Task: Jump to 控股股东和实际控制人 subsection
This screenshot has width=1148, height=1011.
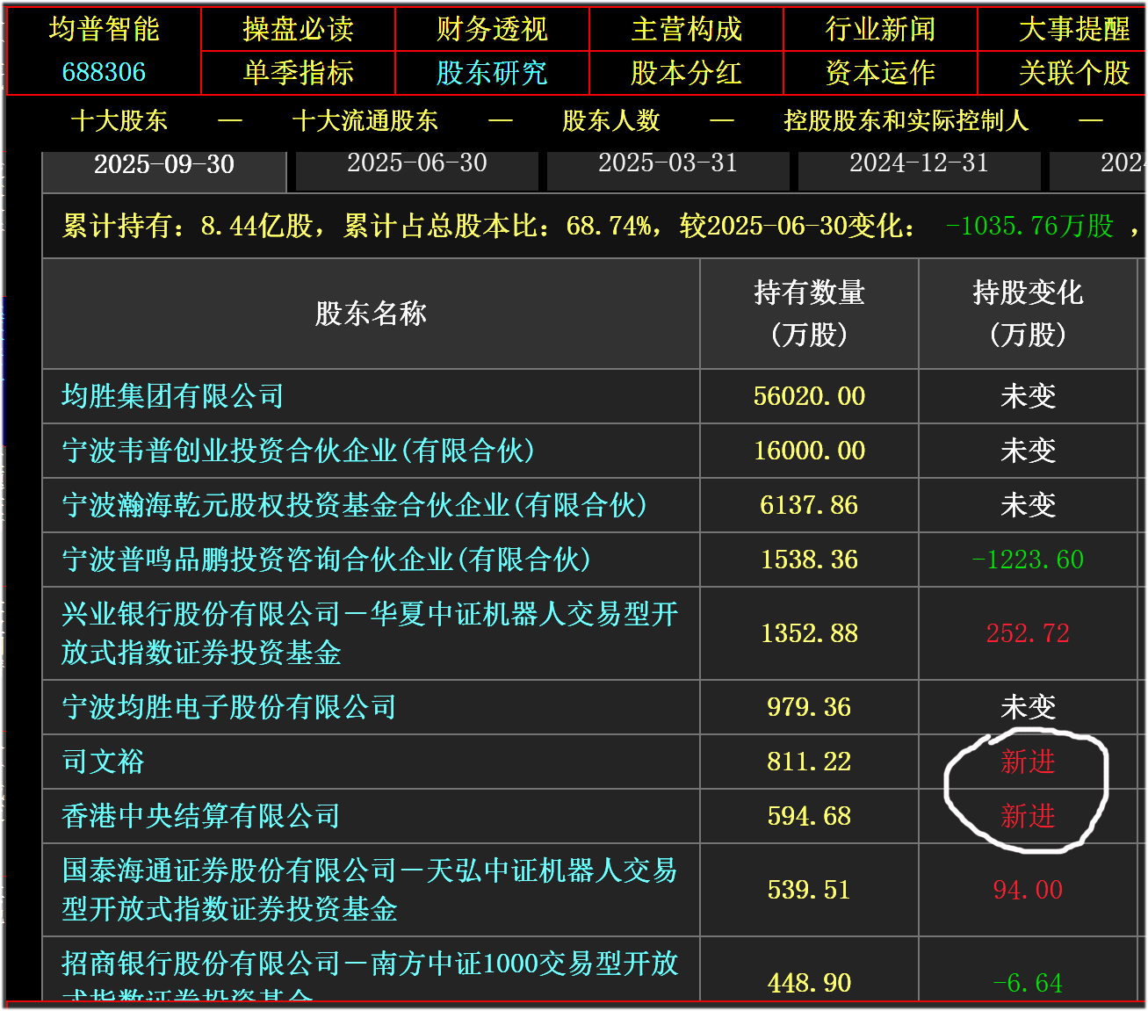Action: coord(906,121)
